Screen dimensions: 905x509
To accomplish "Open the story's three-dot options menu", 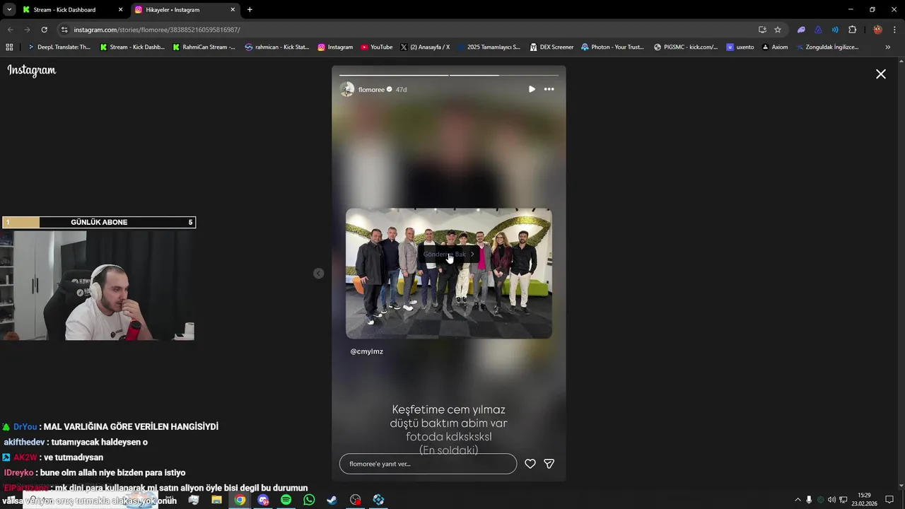I will [x=549, y=89].
